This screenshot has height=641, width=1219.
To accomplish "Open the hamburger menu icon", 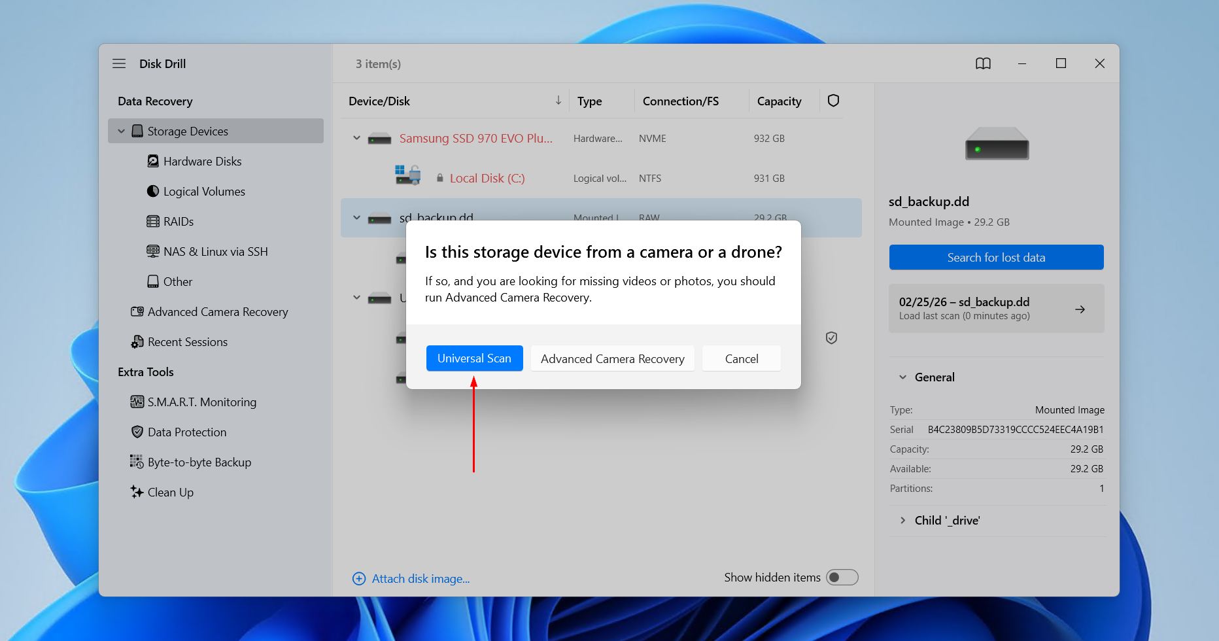I will coord(119,63).
